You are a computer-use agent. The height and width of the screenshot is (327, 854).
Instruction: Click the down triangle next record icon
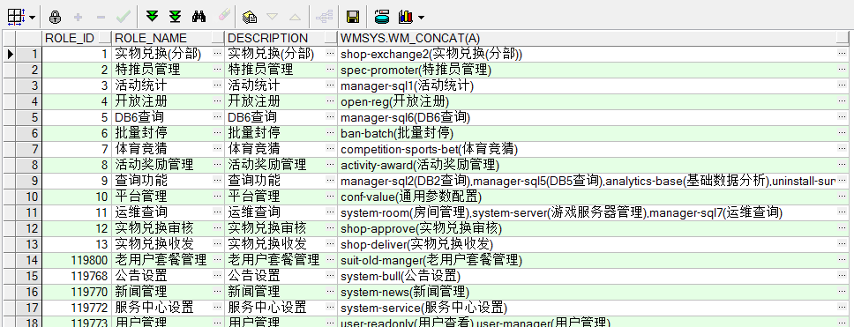pos(273,18)
